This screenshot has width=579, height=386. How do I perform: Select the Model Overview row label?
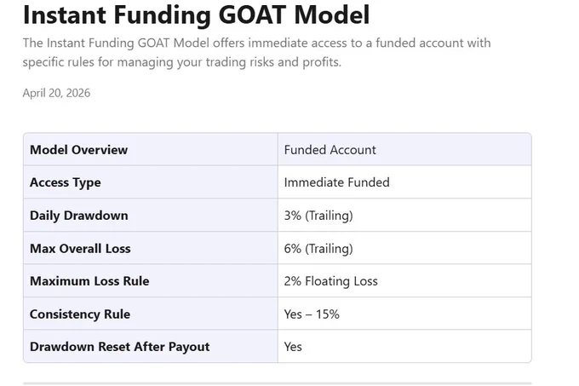coord(78,150)
